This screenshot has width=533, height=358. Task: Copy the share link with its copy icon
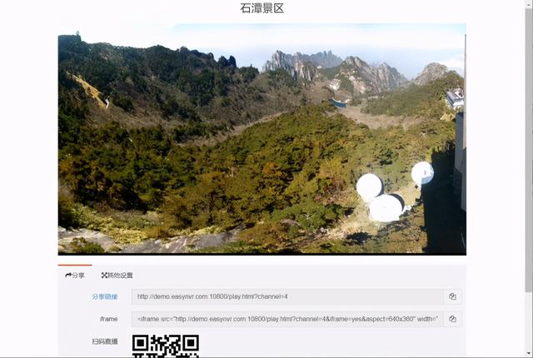click(452, 296)
